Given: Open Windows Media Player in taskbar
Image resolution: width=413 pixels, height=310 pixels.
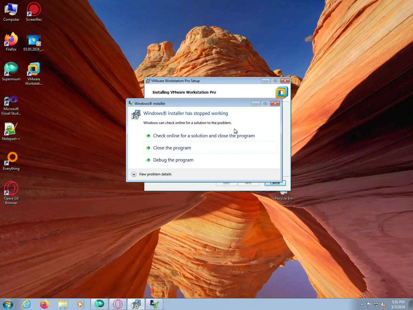Looking at the screenshot, I should (x=80, y=304).
